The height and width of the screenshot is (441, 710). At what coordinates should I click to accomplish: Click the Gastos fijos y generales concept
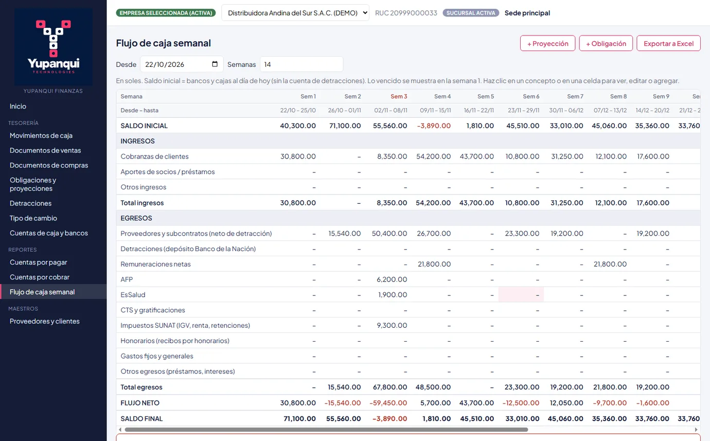coord(156,356)
